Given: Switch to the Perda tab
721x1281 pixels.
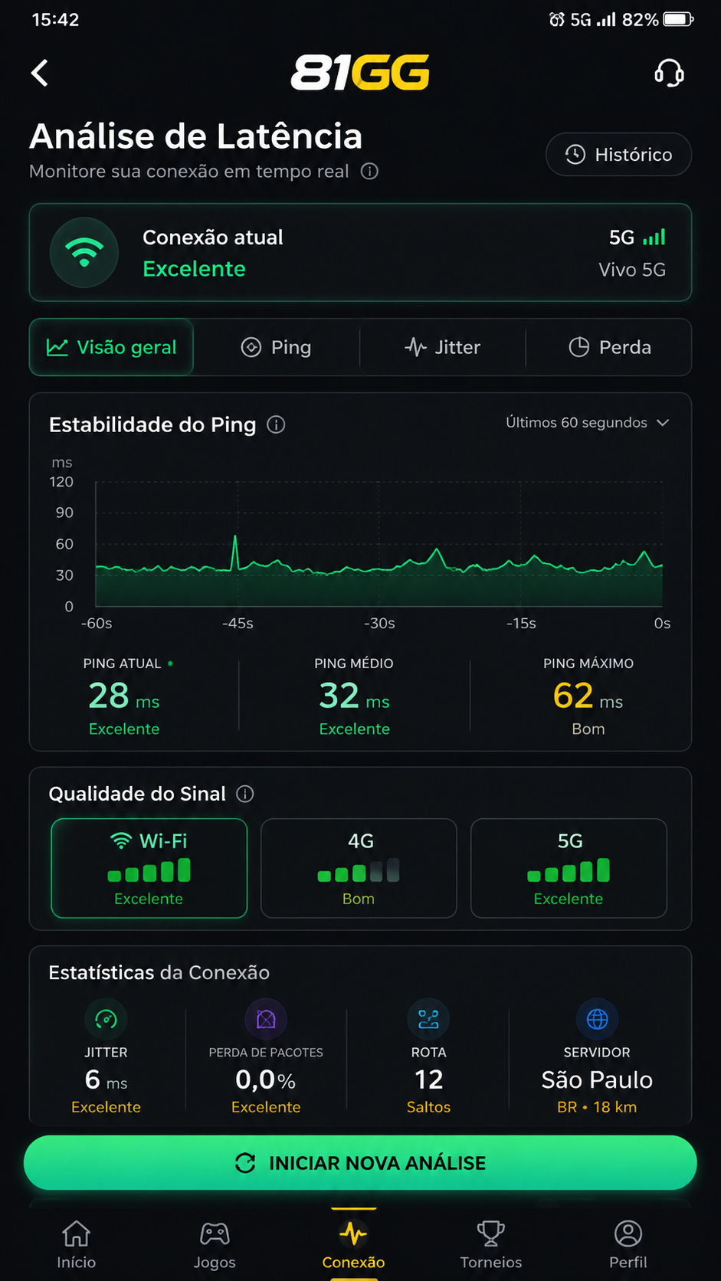Looking at the screenshot, I should 609,347.
